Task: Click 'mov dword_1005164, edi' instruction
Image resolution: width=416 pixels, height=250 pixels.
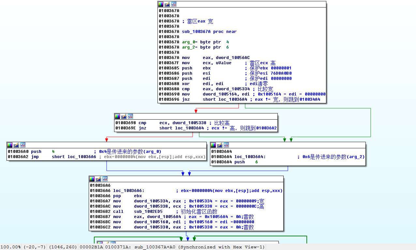Action: tap(216, 94)
